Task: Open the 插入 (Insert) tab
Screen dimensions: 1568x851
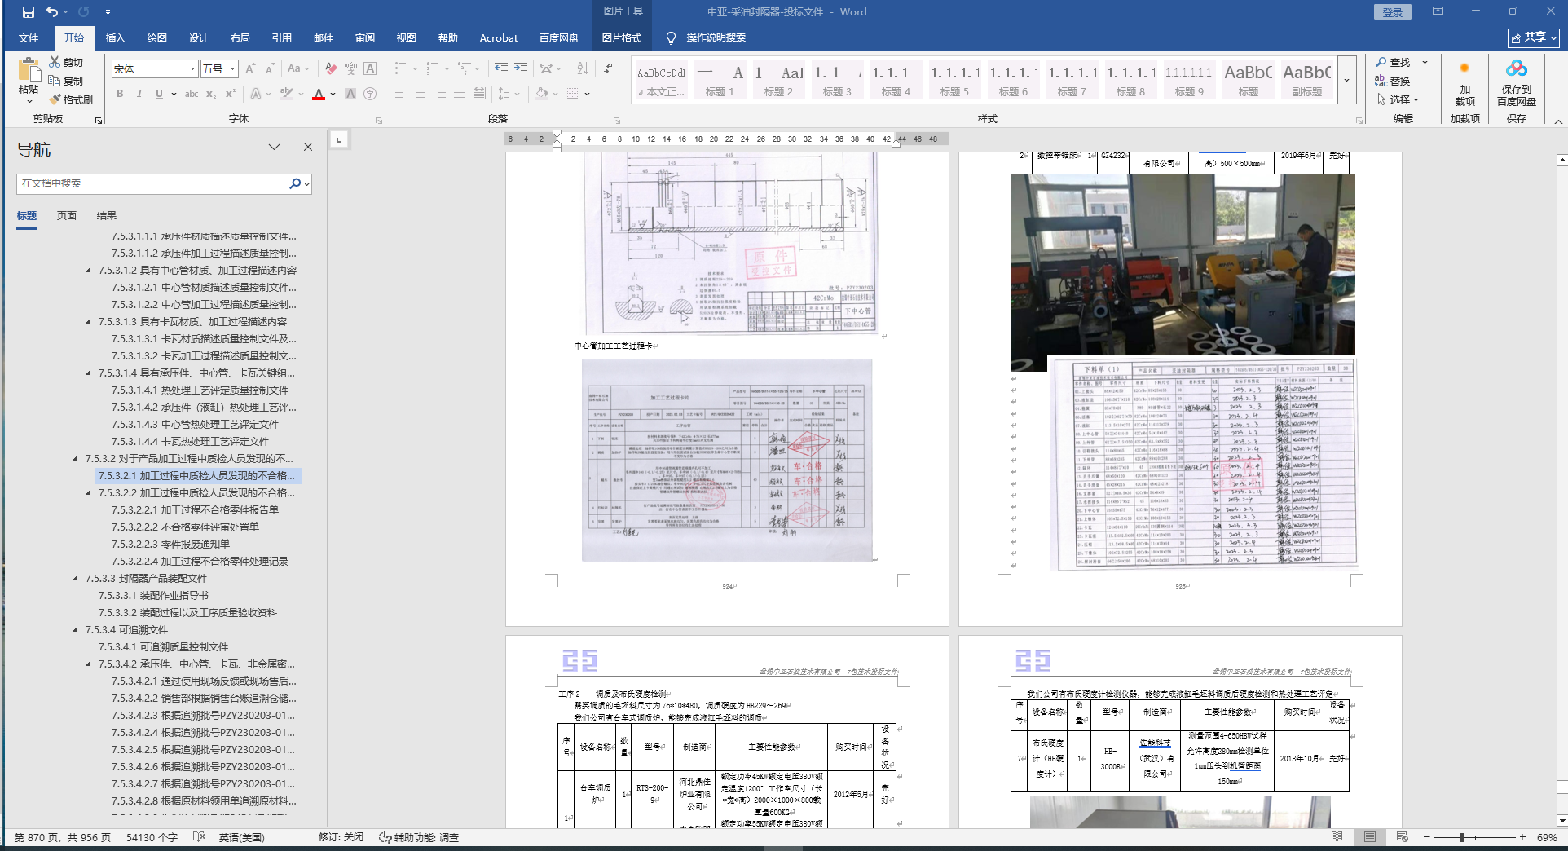Action: [116, 37]
